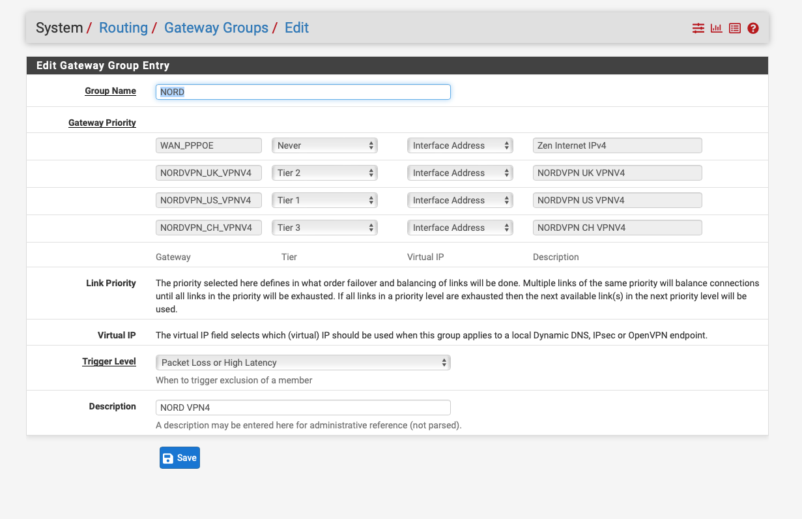The height and width of the screenshot is (519, 802).
Task: Open the Tier dropdown for NORDVPN_UK_VPNV4
Action: click(x=325, y=173)
